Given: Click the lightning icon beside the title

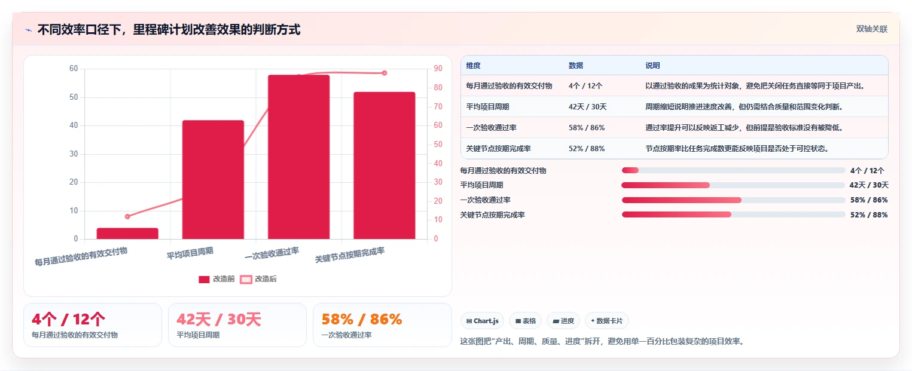Looking at the screenshot, I should tap(29, 30).
